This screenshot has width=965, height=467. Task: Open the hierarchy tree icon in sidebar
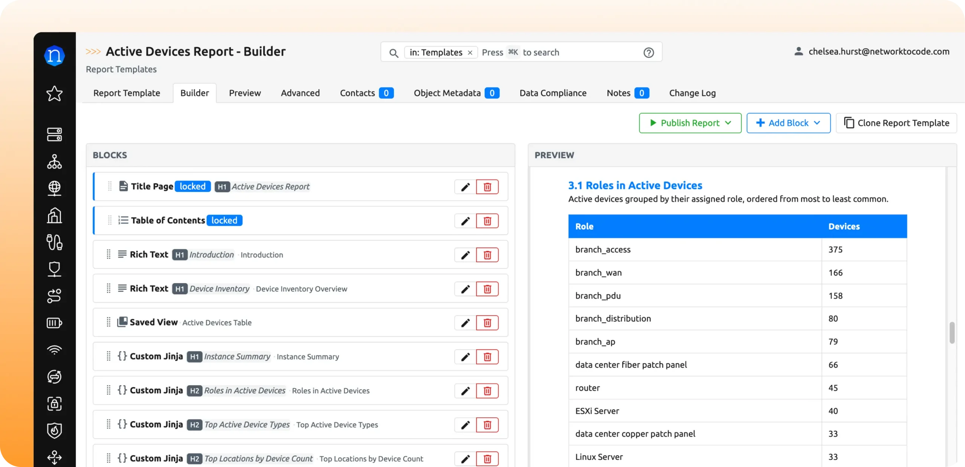[54, 161]
